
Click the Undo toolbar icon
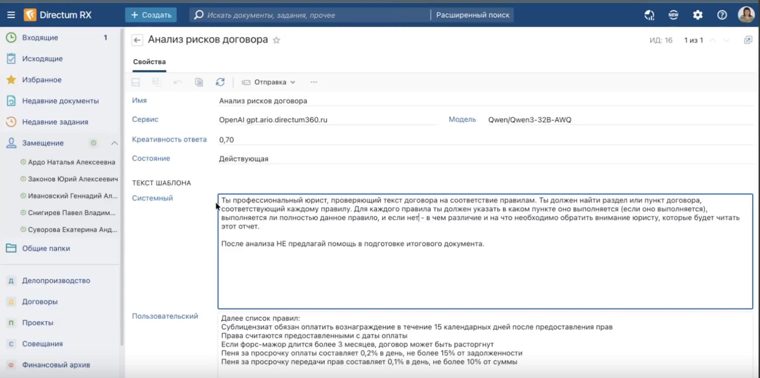click(x=178, y=82)
